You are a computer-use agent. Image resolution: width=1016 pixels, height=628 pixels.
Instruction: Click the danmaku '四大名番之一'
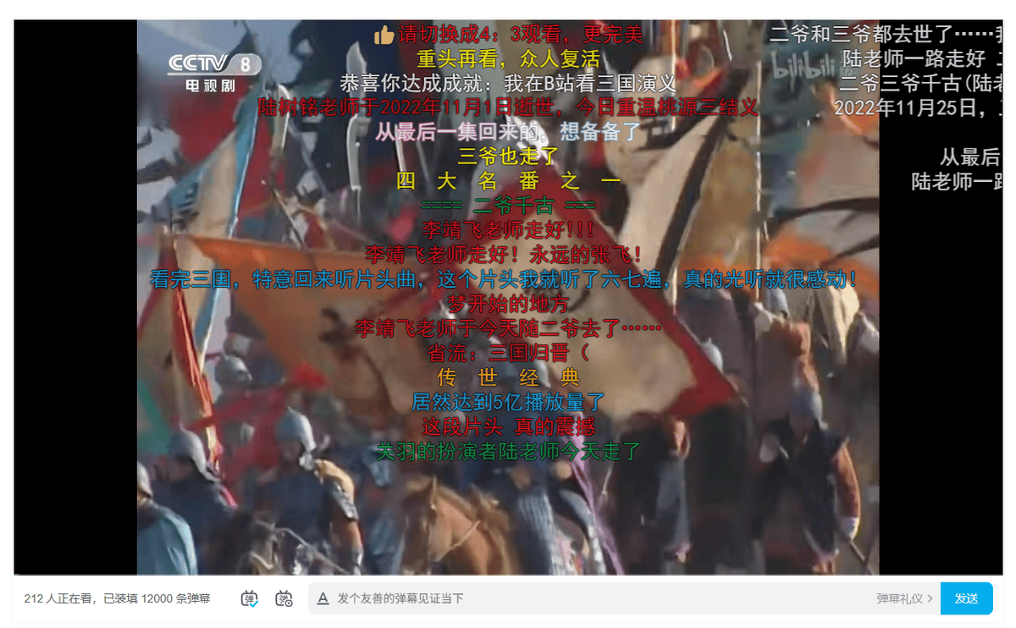[508, 181]
